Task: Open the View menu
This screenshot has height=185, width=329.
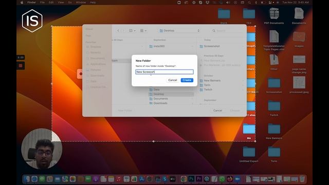Action: click(x=61, y=3)
